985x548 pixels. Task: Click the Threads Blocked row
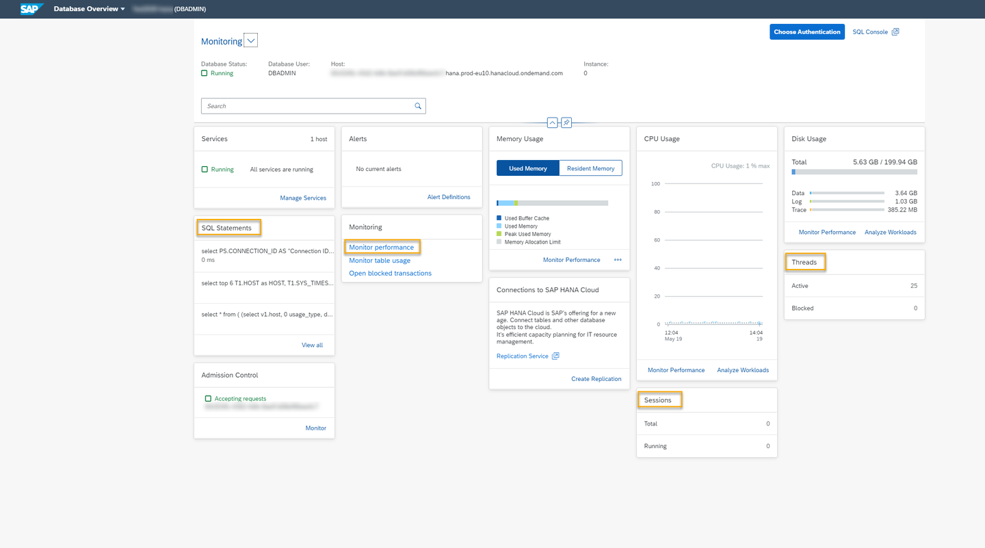(x=854, y=308)
